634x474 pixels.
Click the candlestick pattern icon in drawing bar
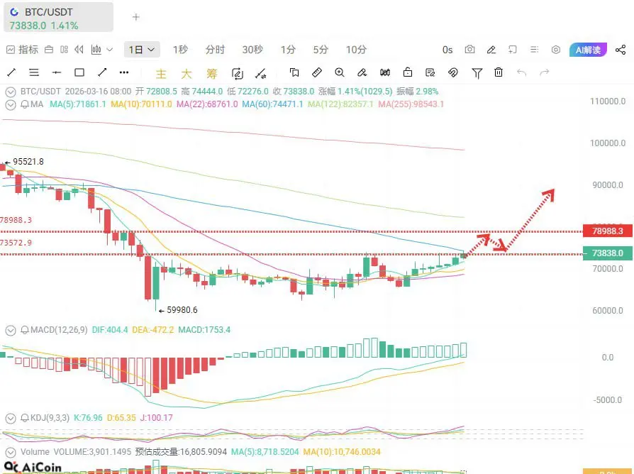coord(385,73)
